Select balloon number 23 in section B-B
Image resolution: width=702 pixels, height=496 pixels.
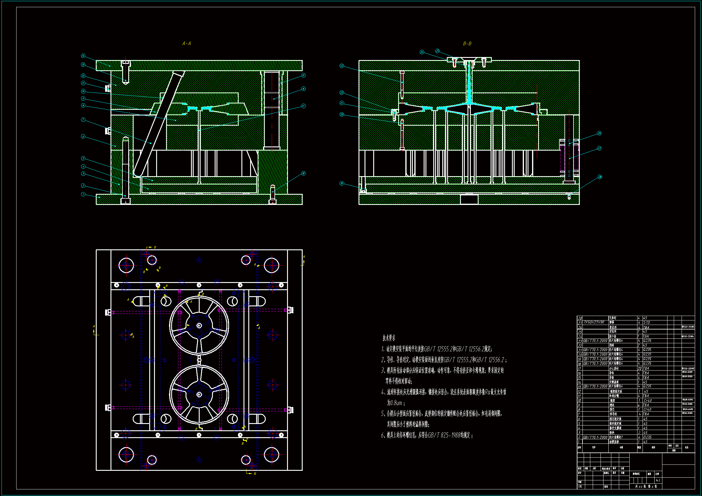click(342, 66)
